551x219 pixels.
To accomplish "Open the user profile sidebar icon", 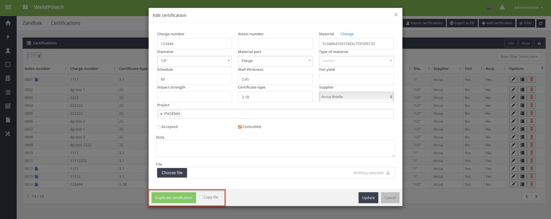I will (x=8, y=50).
